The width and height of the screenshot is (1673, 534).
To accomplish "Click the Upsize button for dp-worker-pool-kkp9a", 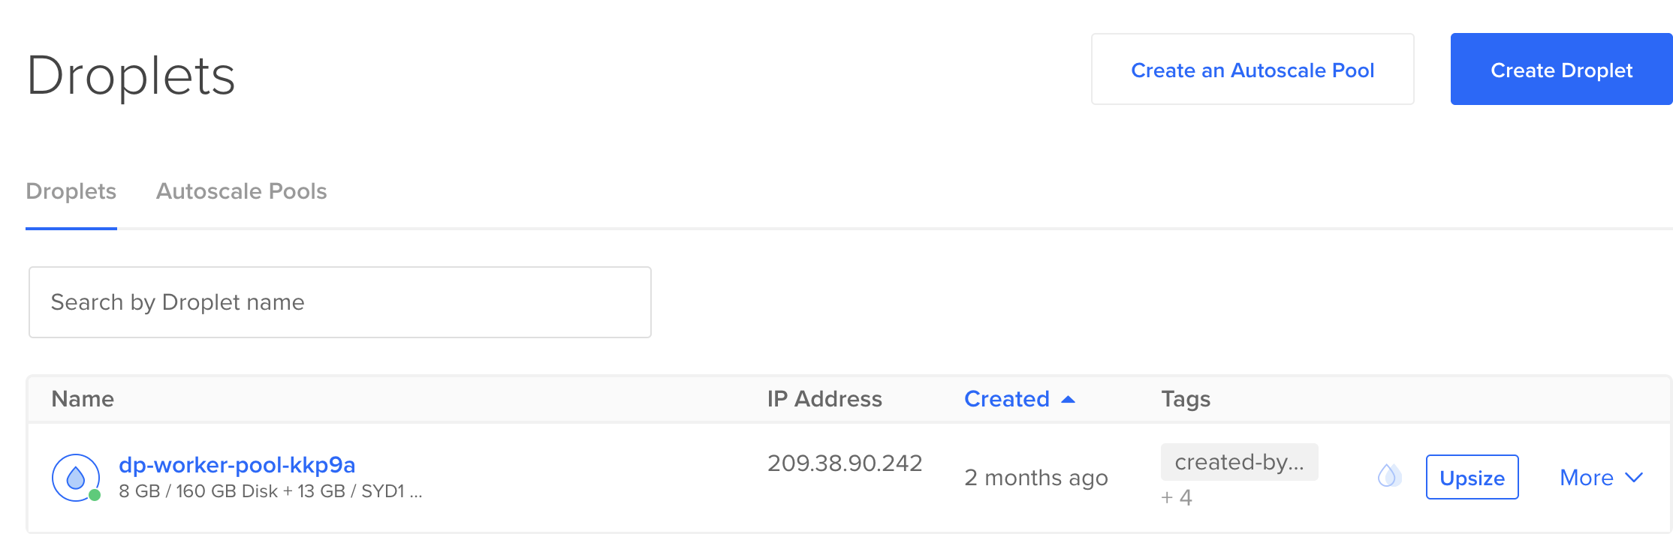I will (x=1471, y=478).
